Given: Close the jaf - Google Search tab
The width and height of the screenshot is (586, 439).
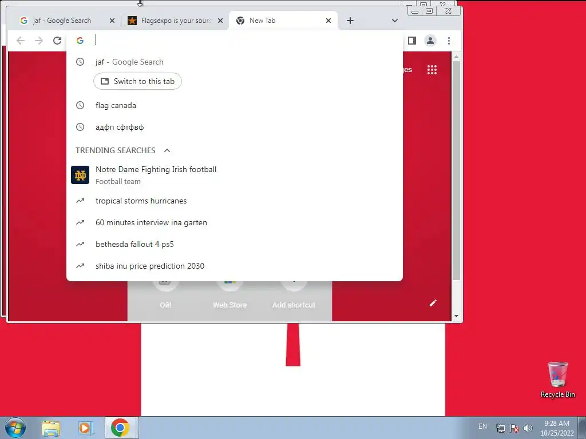Looking at the screenshot, I should (112, 21).
